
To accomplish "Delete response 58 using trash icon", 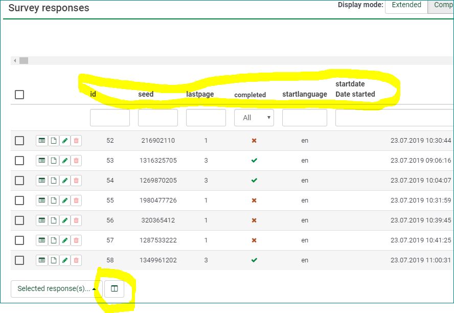I will [76, 260].
